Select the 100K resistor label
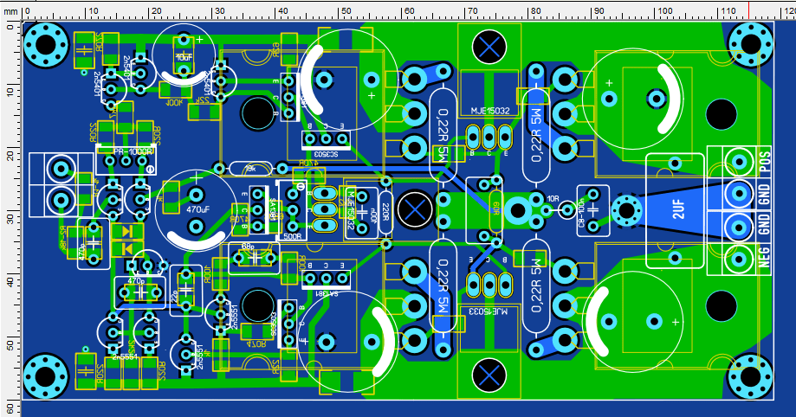Screen dimensions: 796x417 (174, 102)
